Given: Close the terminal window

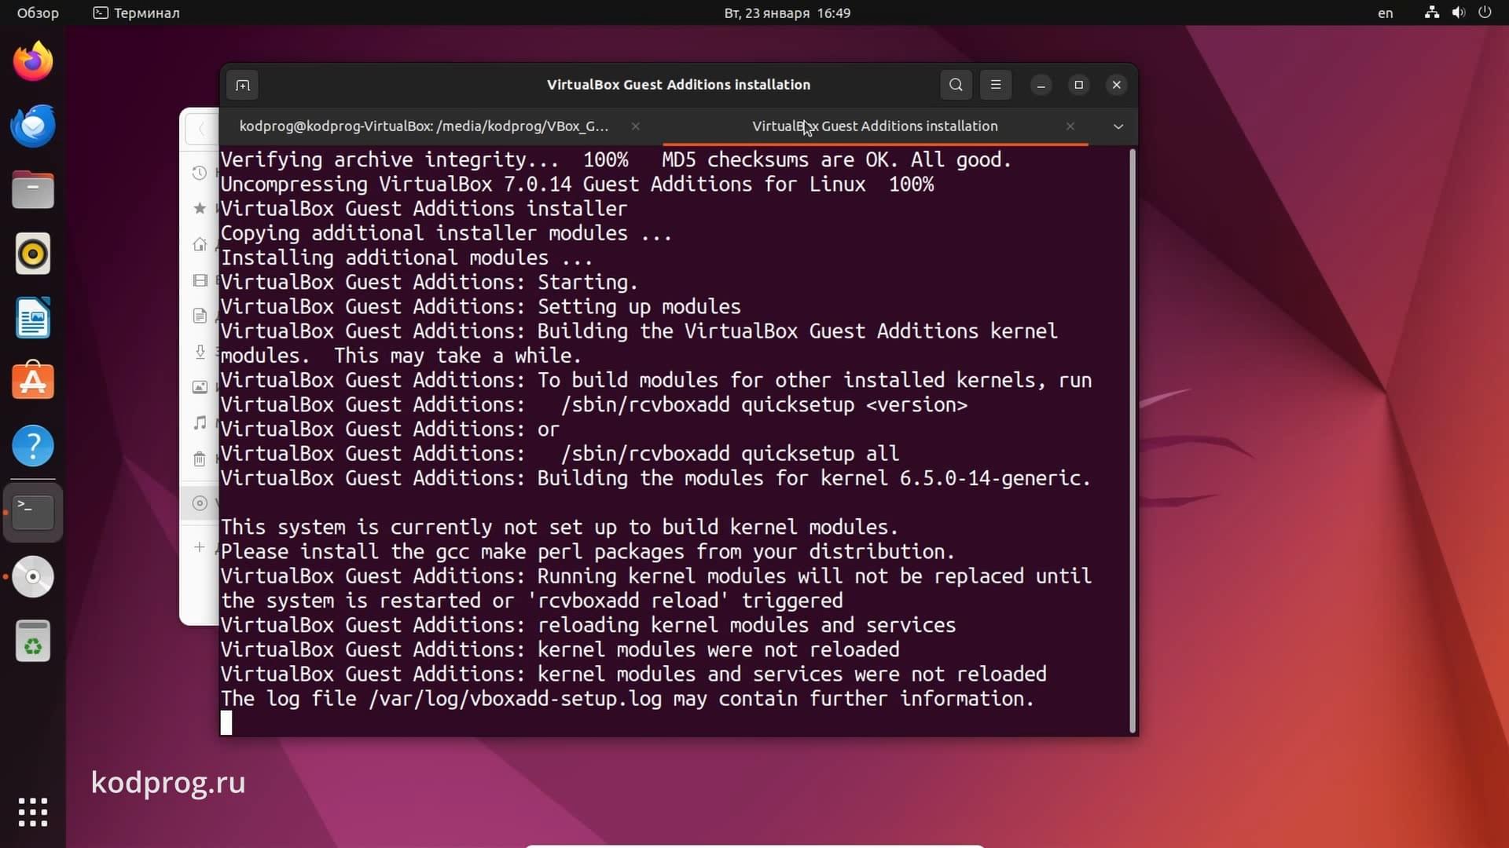Looking at the screenshot, I should pos(1116,85).
